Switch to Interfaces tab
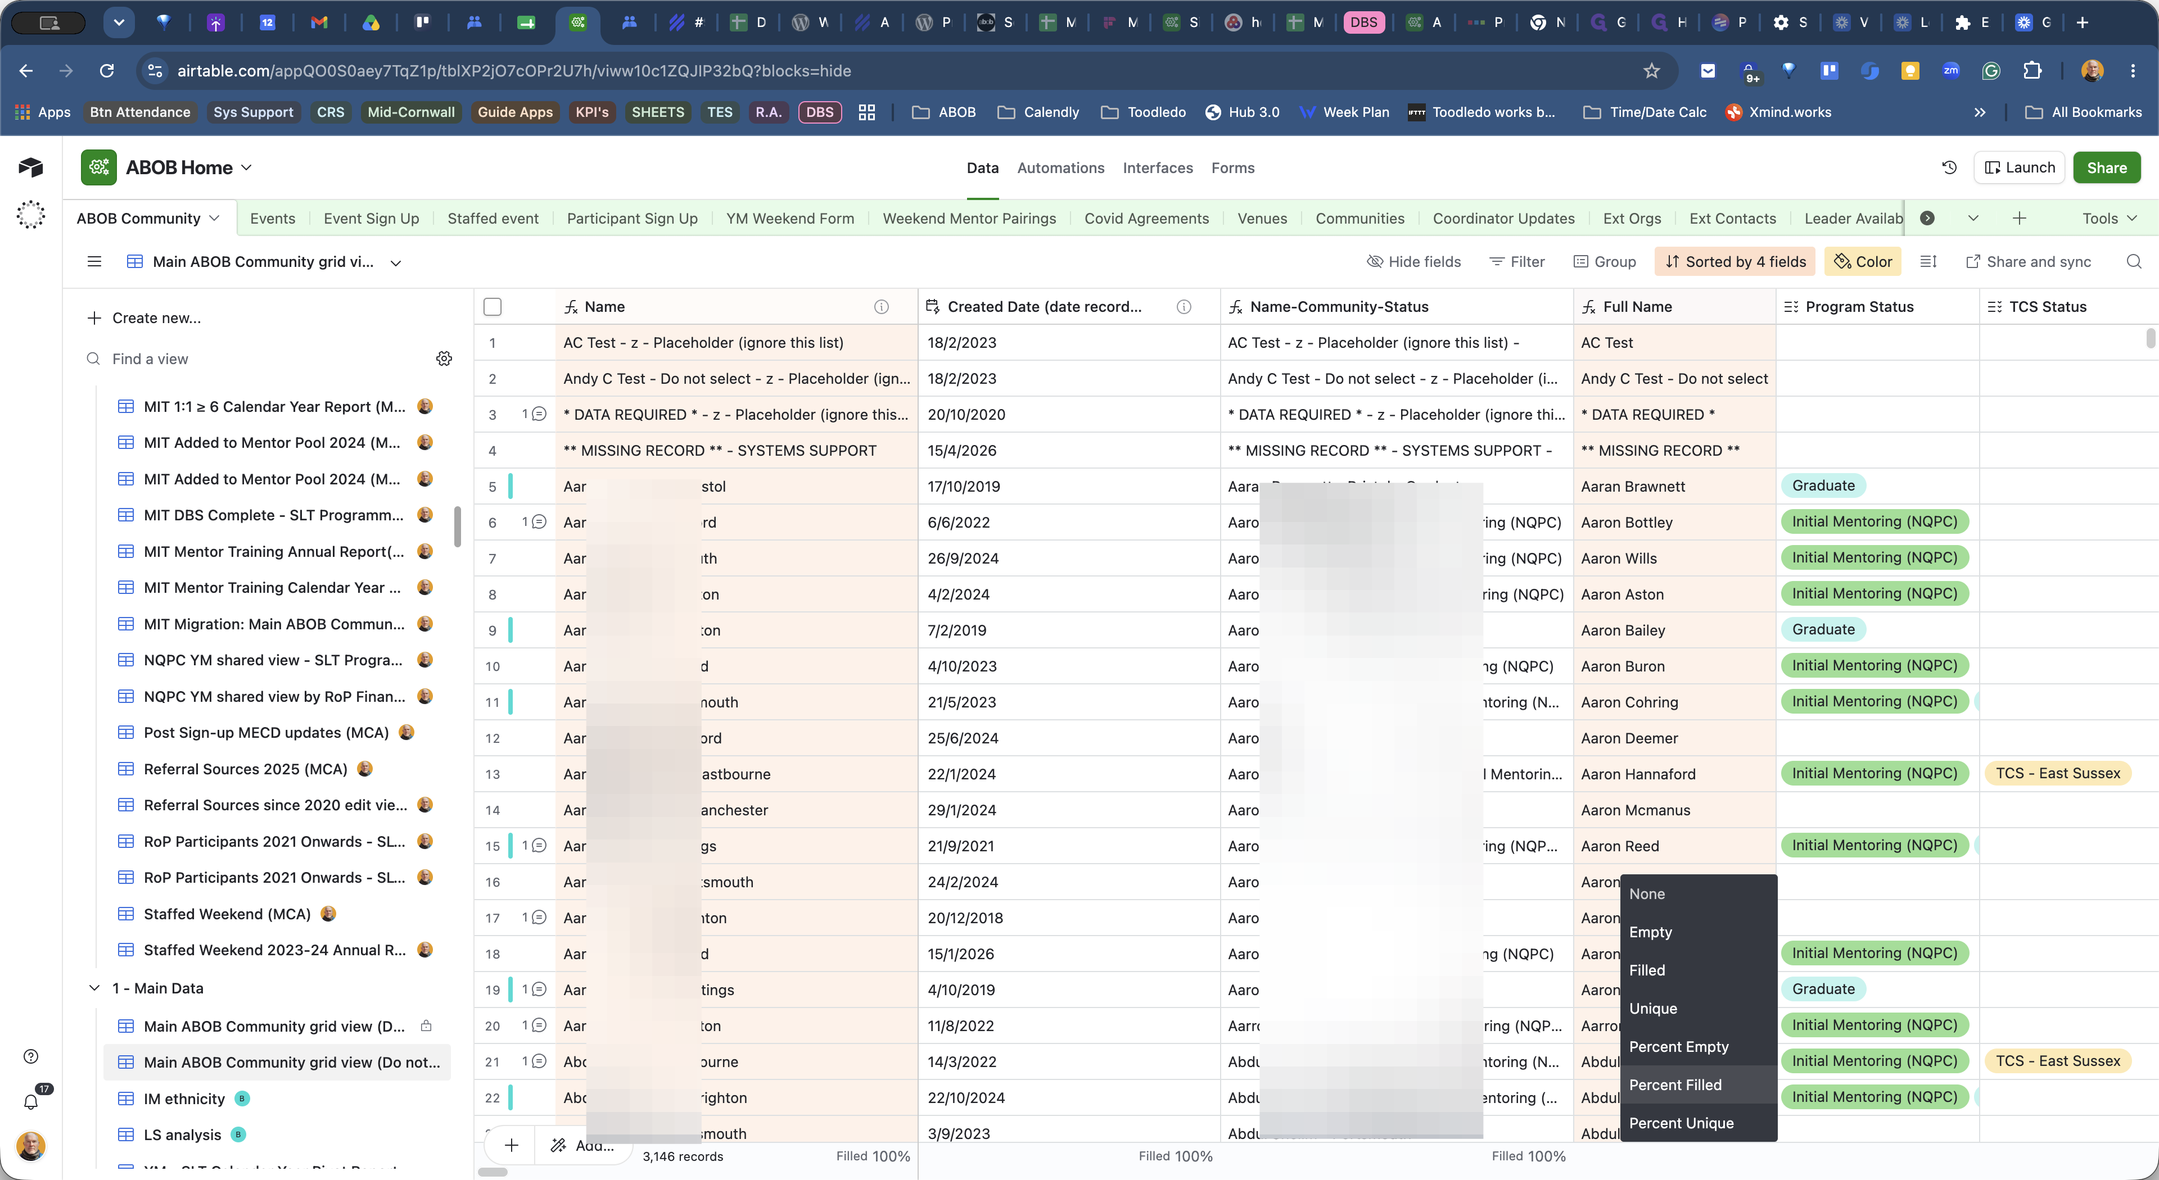 click(x=1158, y=167)
